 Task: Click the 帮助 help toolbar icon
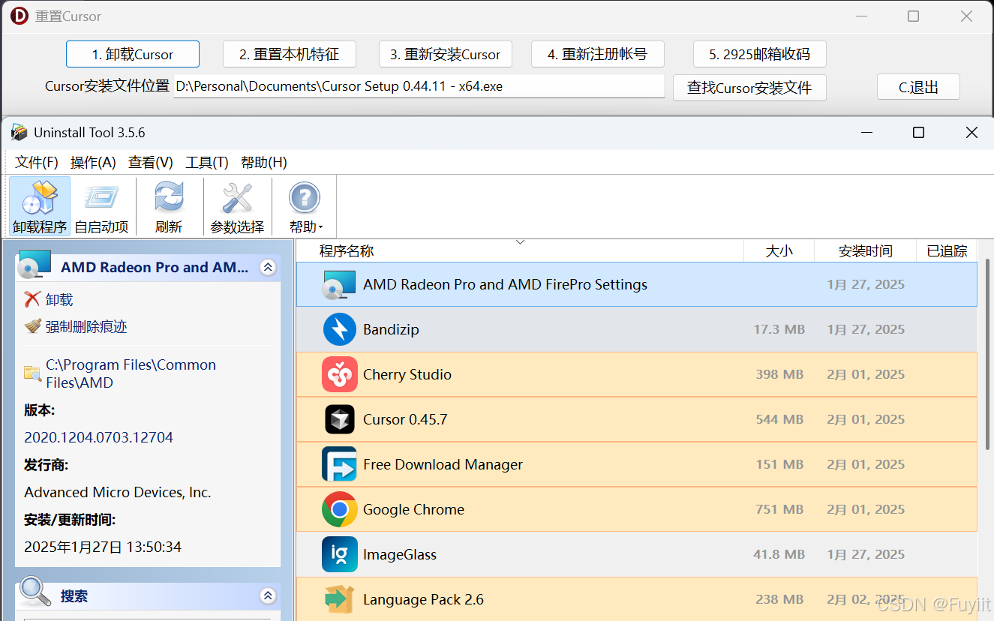[305, 206]
